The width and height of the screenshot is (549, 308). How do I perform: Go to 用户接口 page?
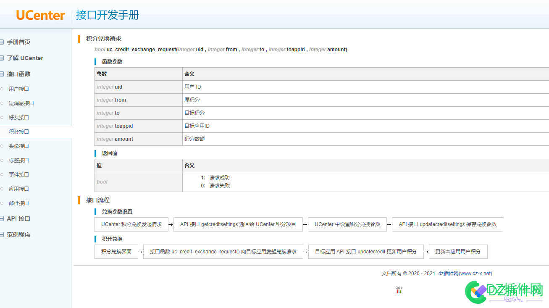click(19, 89)
